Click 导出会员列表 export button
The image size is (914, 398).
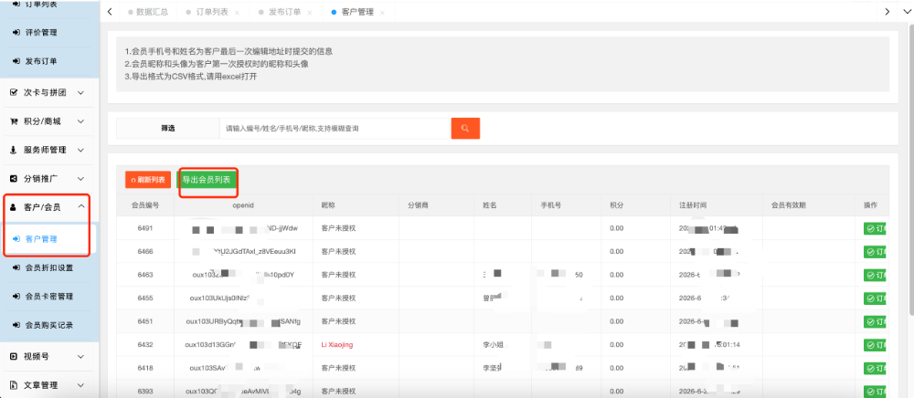point(207,181)
